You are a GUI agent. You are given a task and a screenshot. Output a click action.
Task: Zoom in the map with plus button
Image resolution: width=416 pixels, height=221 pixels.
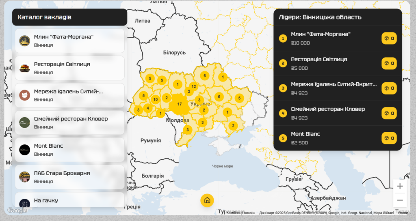400,187
